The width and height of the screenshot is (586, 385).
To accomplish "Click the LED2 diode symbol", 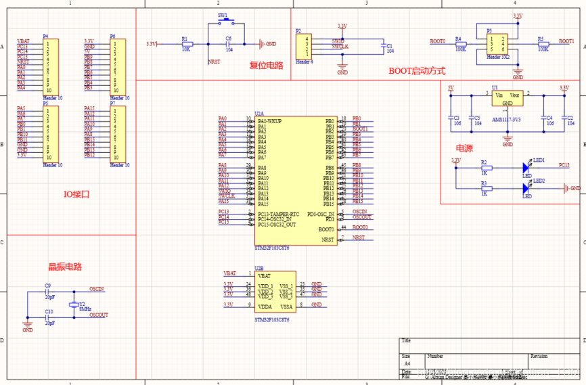I will [527, 187].
